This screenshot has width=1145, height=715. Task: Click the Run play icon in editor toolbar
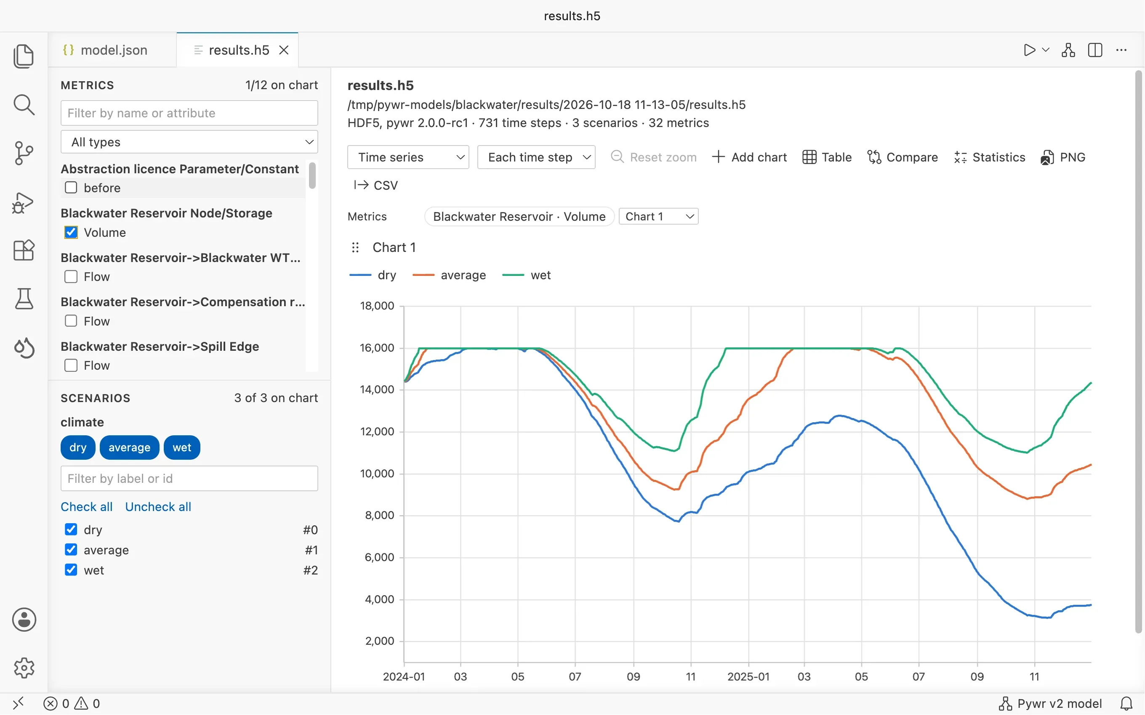pyautogui.click(x=1029, y=50)
